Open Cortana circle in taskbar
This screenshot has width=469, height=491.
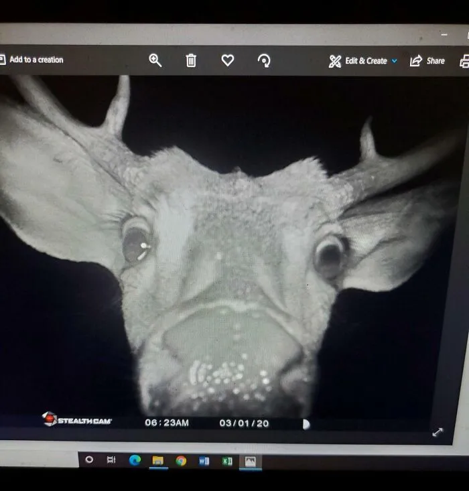(x=89, y=460)
